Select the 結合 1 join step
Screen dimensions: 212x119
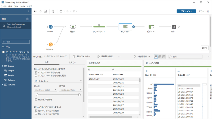pyautogui.click(x=73, y=27)
